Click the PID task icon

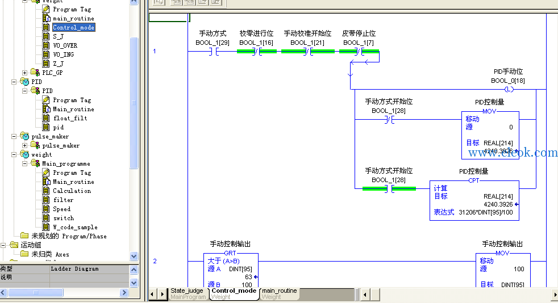(x=24, y=82)
